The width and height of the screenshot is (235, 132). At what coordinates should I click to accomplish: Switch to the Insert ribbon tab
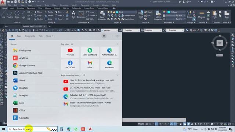[x=12, y=8]
